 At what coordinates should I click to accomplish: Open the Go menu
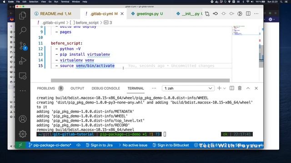[50, 2]
